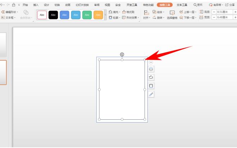This screenshot has width=237, height=148.
Task: Collapse the floating quick toolbar minus button
Action: click(x=151, y=62)
